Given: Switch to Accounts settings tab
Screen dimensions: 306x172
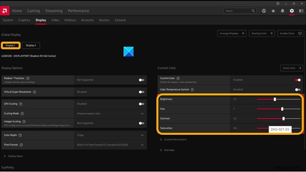Looking at the screenshot, I should (87, 20).
